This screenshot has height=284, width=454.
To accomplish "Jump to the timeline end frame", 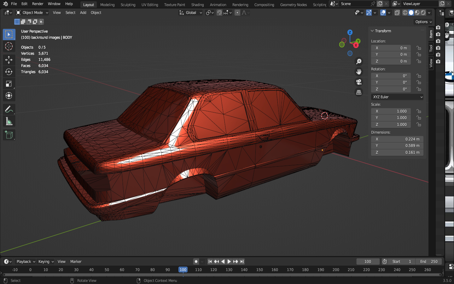I will click(x=242, y=262).
